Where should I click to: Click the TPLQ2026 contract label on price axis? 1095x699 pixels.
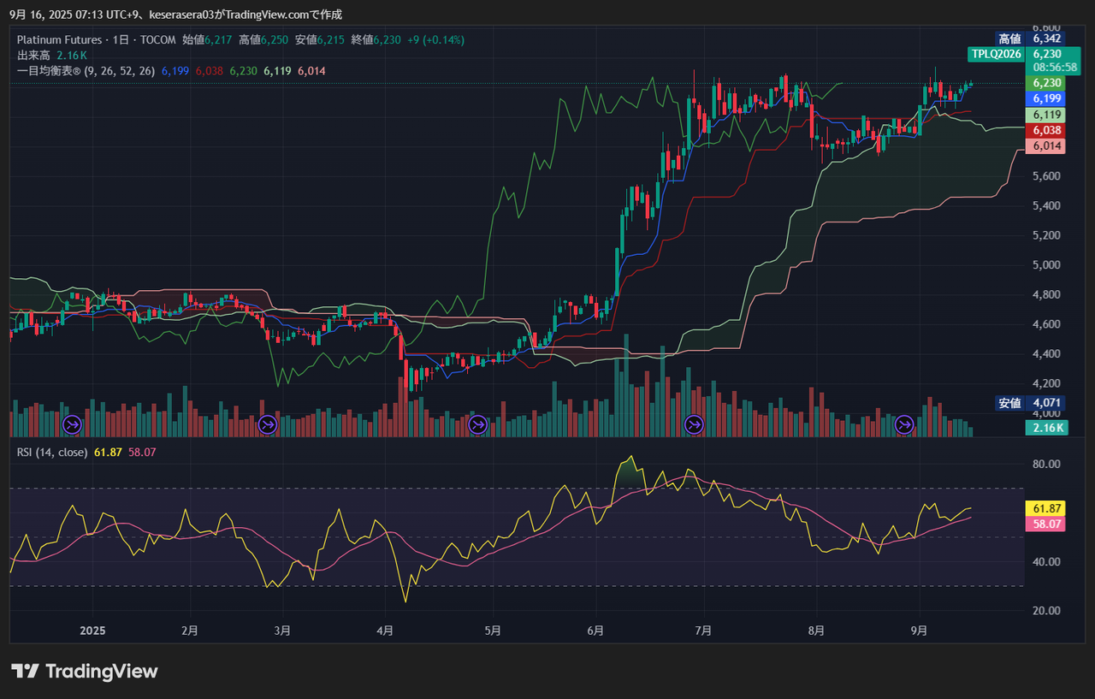(996, 54)
